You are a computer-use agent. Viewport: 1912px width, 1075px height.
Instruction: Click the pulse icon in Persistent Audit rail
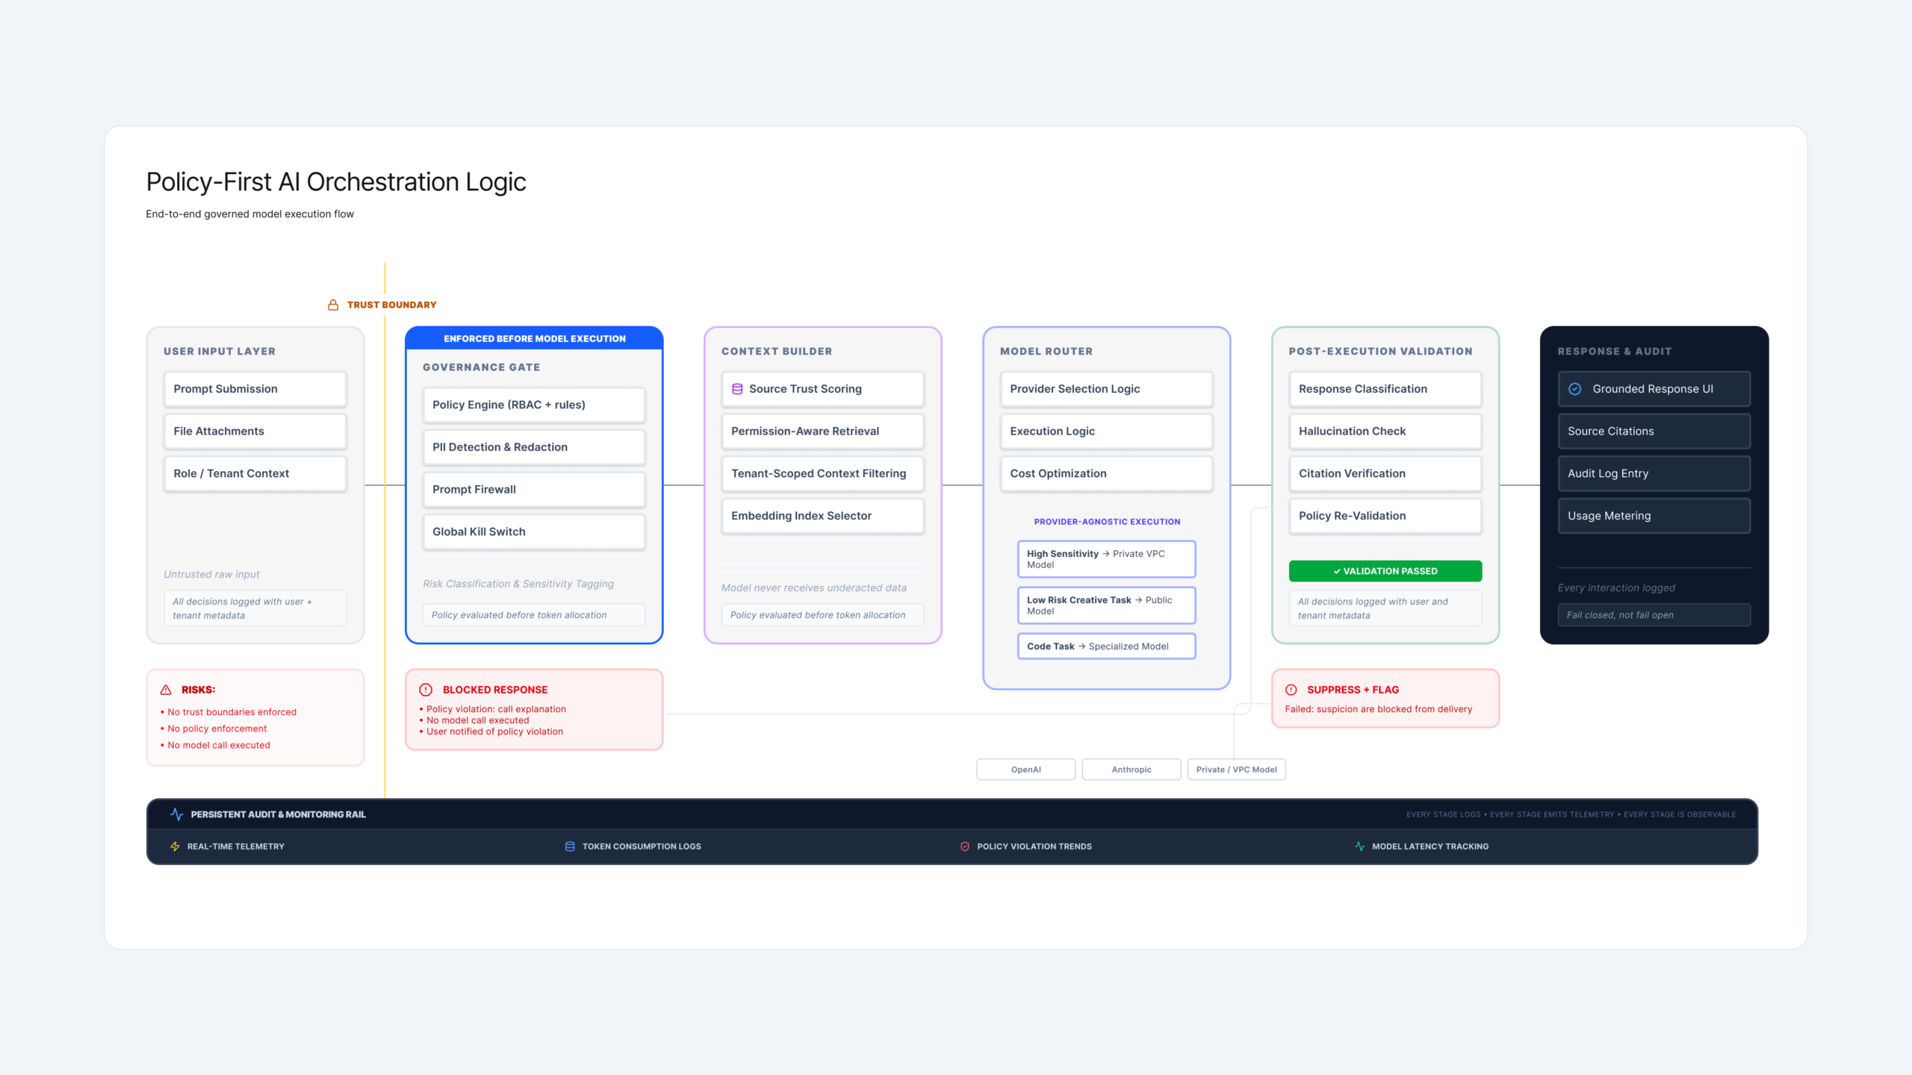point(176,814)
